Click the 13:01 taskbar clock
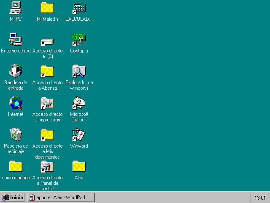 (x=260, y=198)
